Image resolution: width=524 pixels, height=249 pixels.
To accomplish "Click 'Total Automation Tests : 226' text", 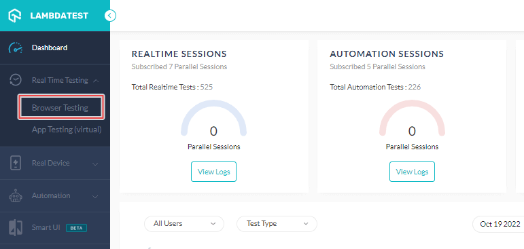I will 375,87.
